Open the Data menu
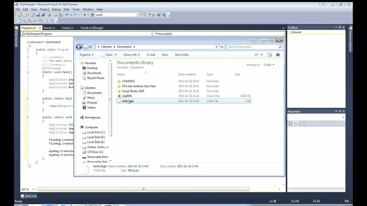The image size is (367, 206). pyautogui.click(x=67, y=9)
